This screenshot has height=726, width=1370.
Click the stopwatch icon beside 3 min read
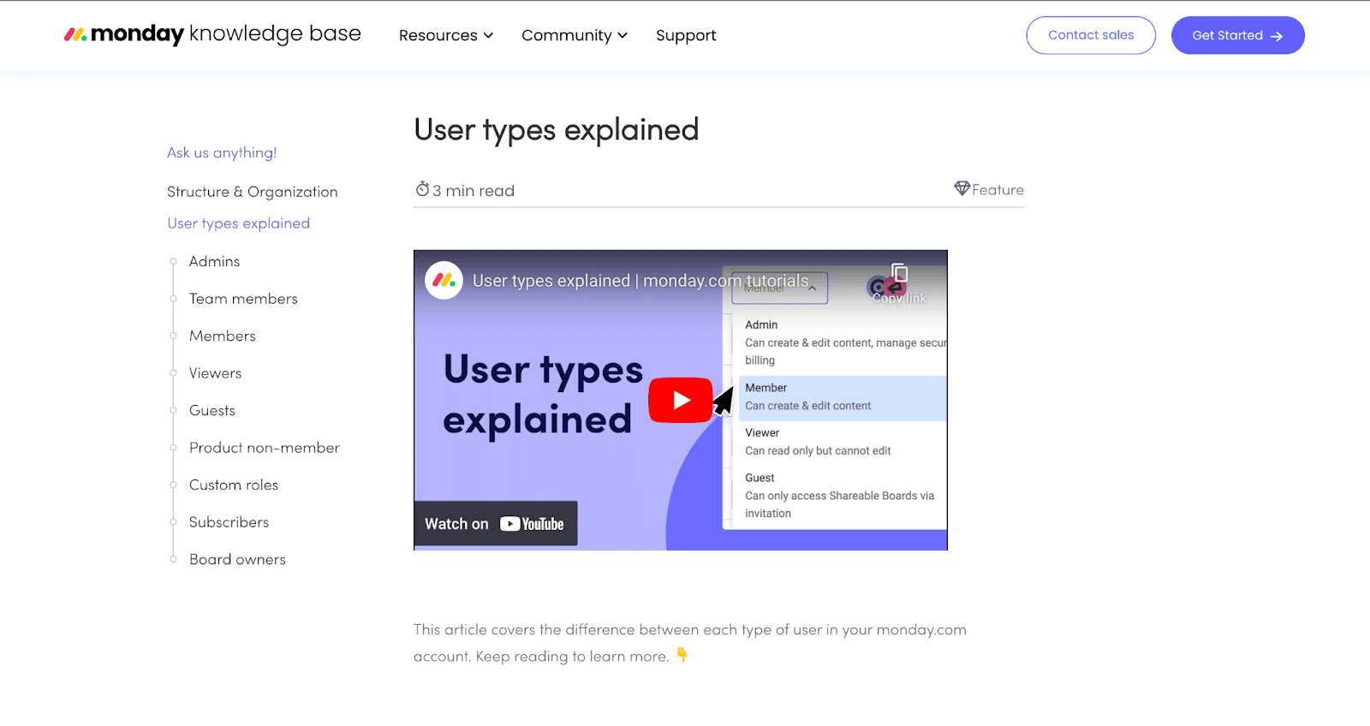(422, 189)
